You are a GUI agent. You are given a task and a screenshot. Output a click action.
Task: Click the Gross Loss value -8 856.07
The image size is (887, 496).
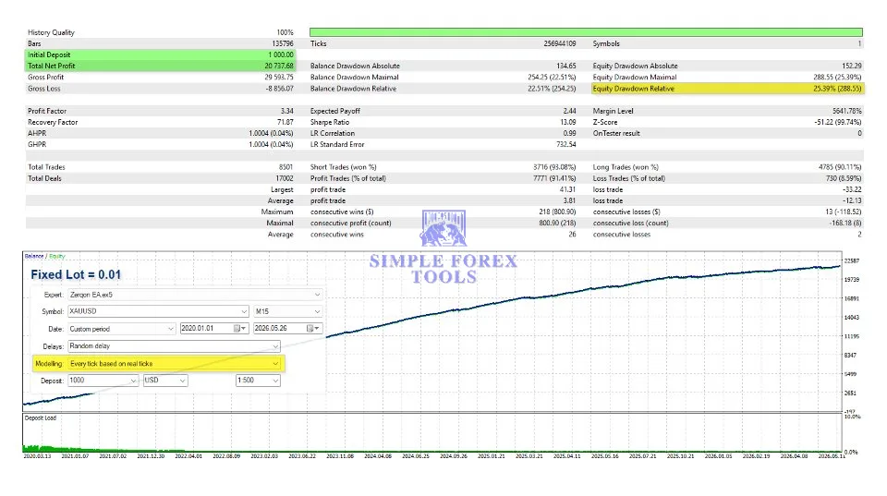[x=279, y=89]
